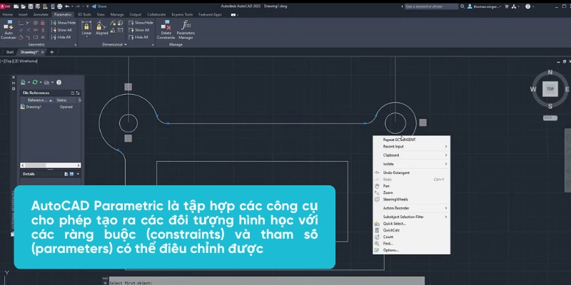Viewport: 571px width, 285px height.
Task: Choose Undo Gctangent in context menu
Action: [x=412, y=172]
